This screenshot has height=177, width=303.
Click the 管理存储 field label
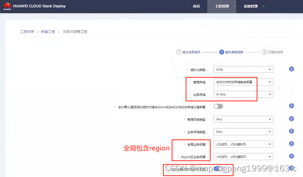click(200, 82)
